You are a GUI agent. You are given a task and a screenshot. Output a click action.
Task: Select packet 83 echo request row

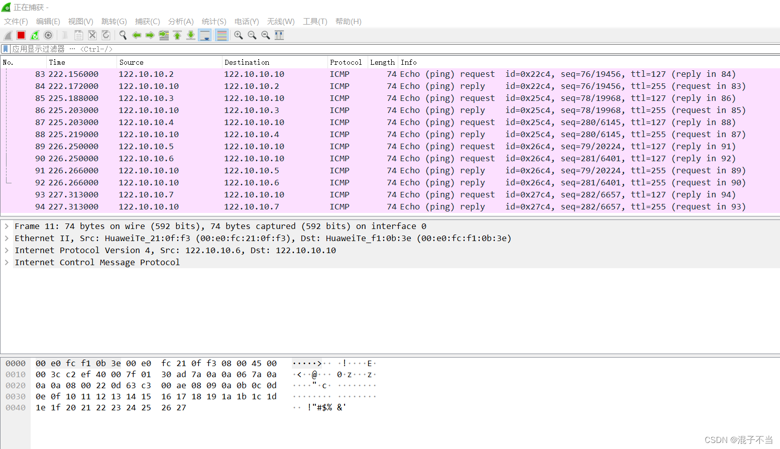(x=390, y=74)
